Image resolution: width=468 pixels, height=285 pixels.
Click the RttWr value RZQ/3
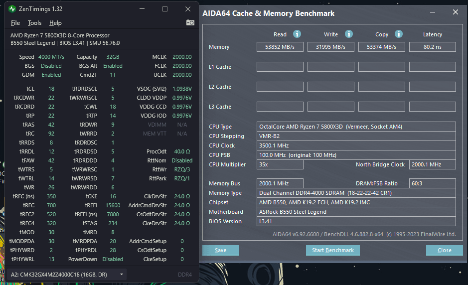(x=182, y=169)
